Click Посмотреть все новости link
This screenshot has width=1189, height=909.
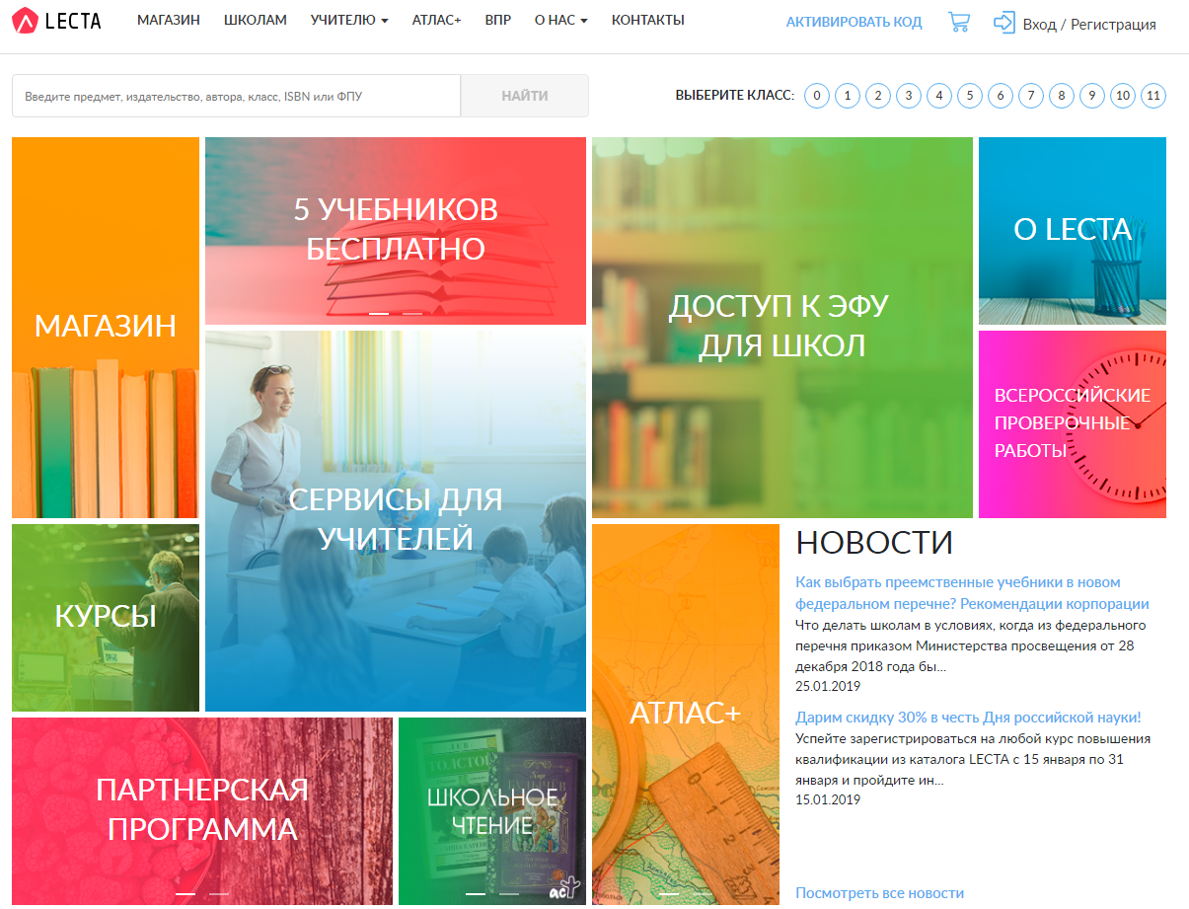click(x=879, y=893)
